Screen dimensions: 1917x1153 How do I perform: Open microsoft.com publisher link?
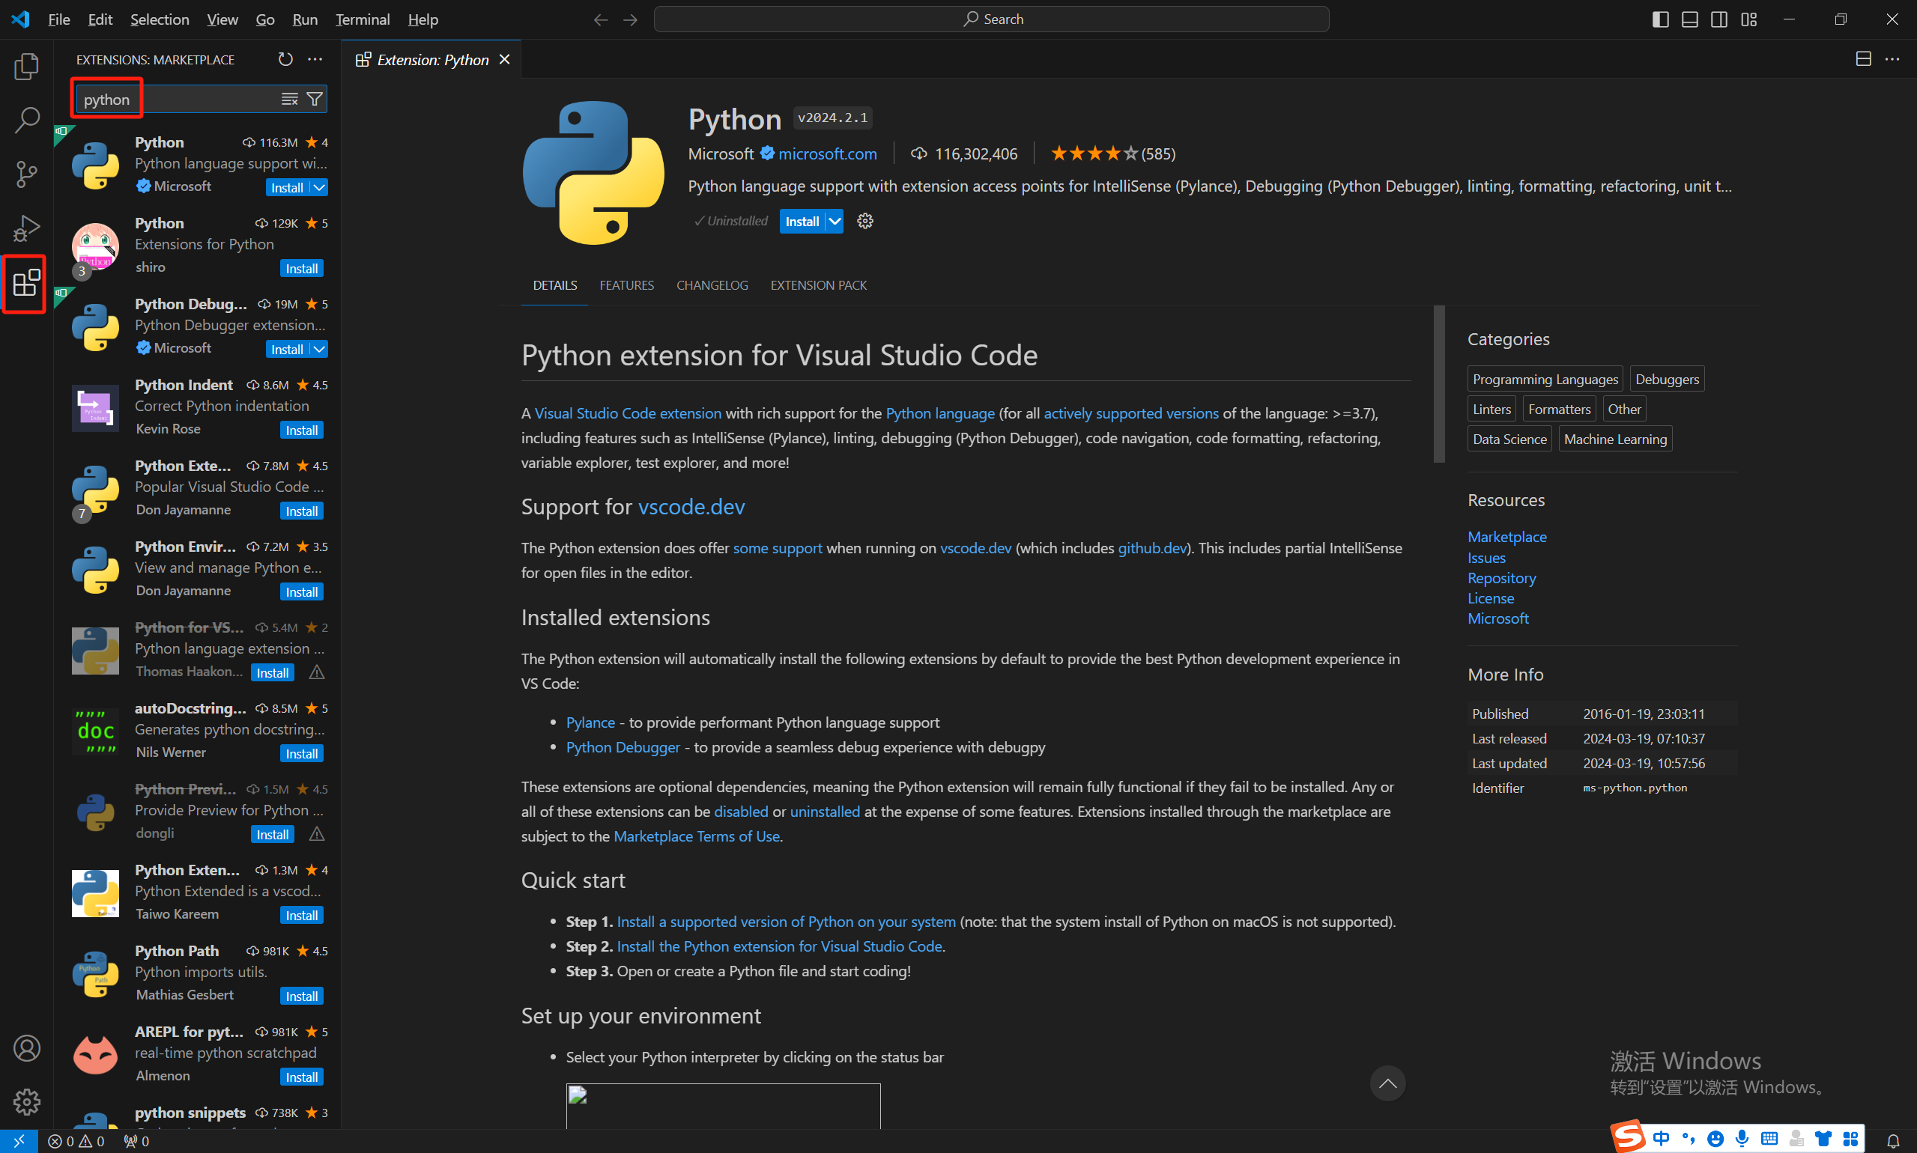pyautogui.click(x=827, y=153)
